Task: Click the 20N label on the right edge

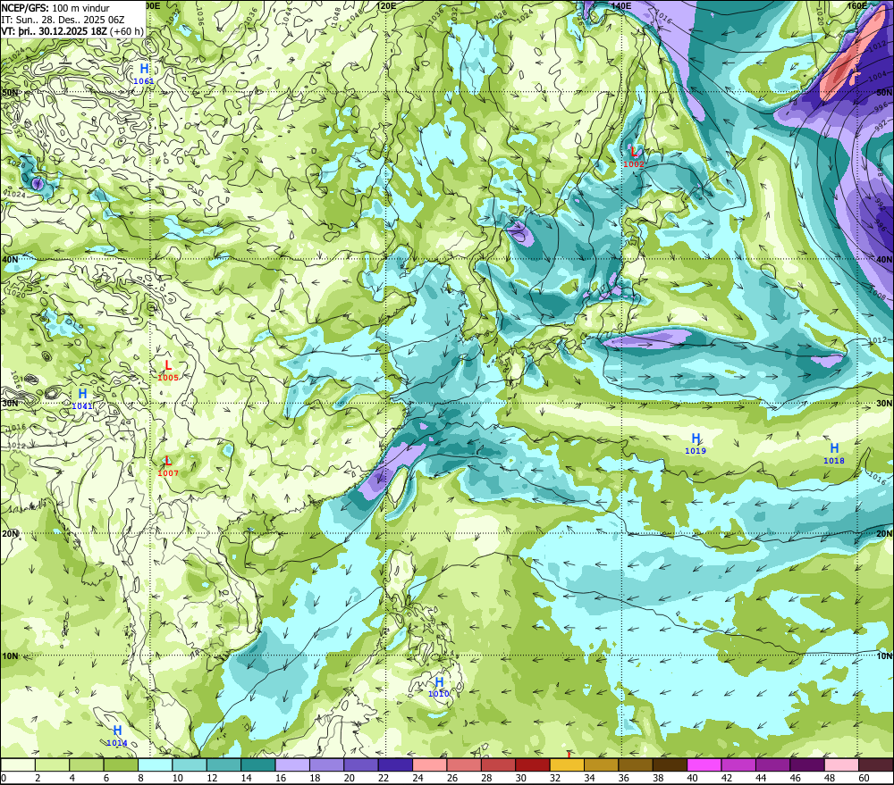Action: [x=884, y=534]
